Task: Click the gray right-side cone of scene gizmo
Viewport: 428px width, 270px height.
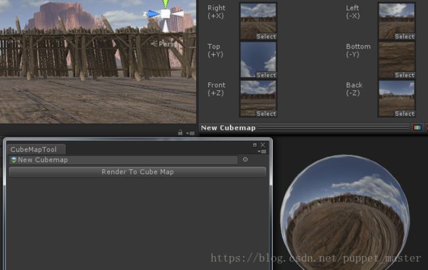Action: 178,13
